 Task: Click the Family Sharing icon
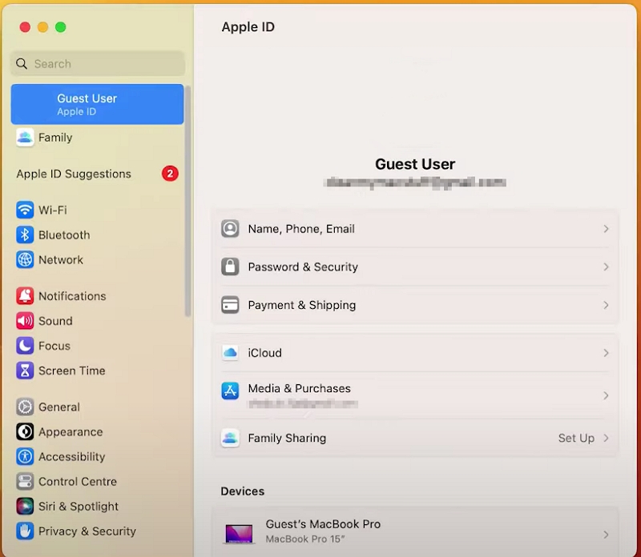[230, 439]
